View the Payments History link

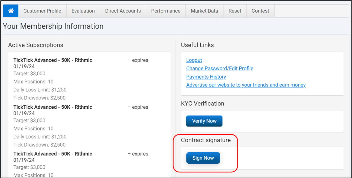tap(206, 77)
